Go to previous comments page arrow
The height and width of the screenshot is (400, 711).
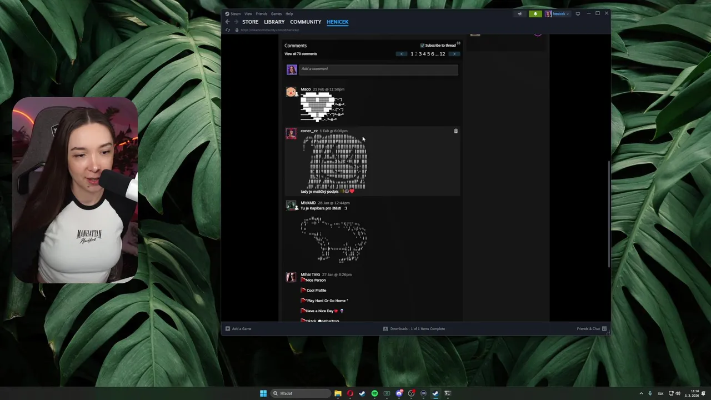click(x=402, y=54)
